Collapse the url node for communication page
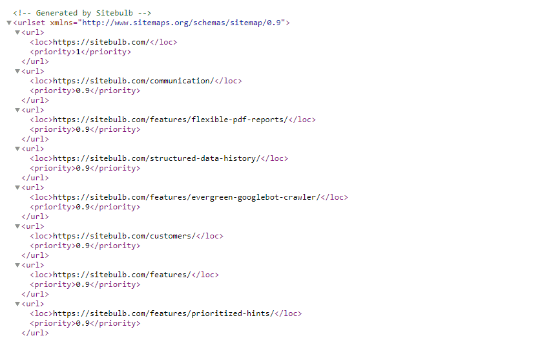 click(17, 71)
